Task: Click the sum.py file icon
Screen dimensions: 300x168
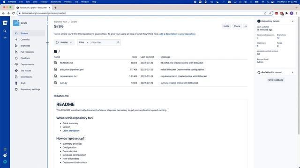Action: tap(55, 83)
